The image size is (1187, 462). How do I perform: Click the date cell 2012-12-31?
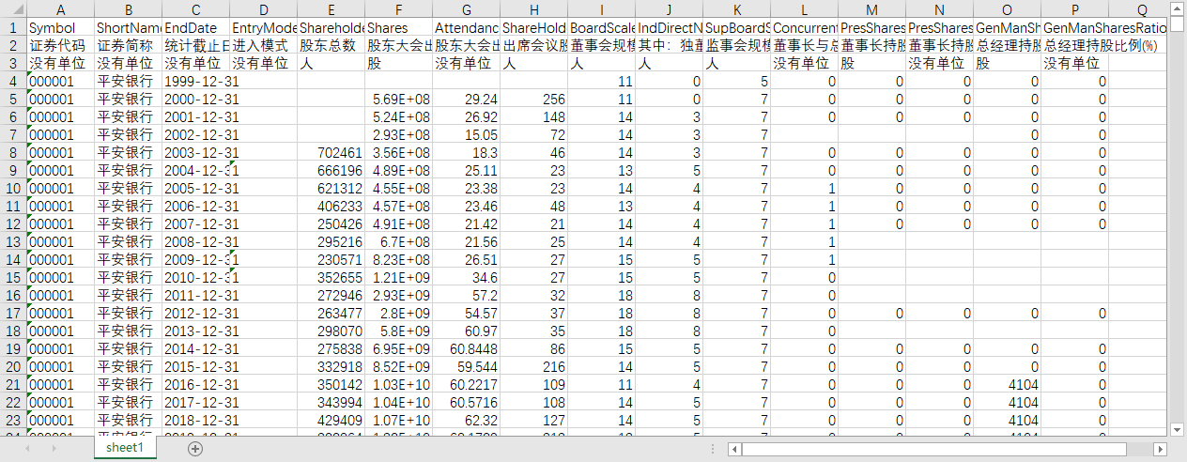(x=195, y=313)
